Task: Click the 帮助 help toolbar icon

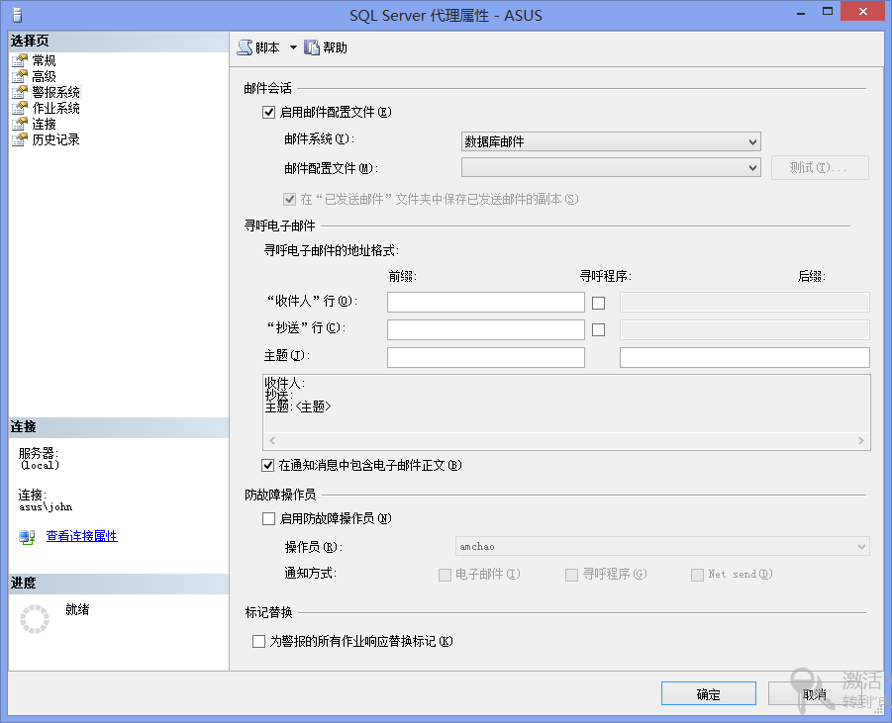Action: [312, 47]
